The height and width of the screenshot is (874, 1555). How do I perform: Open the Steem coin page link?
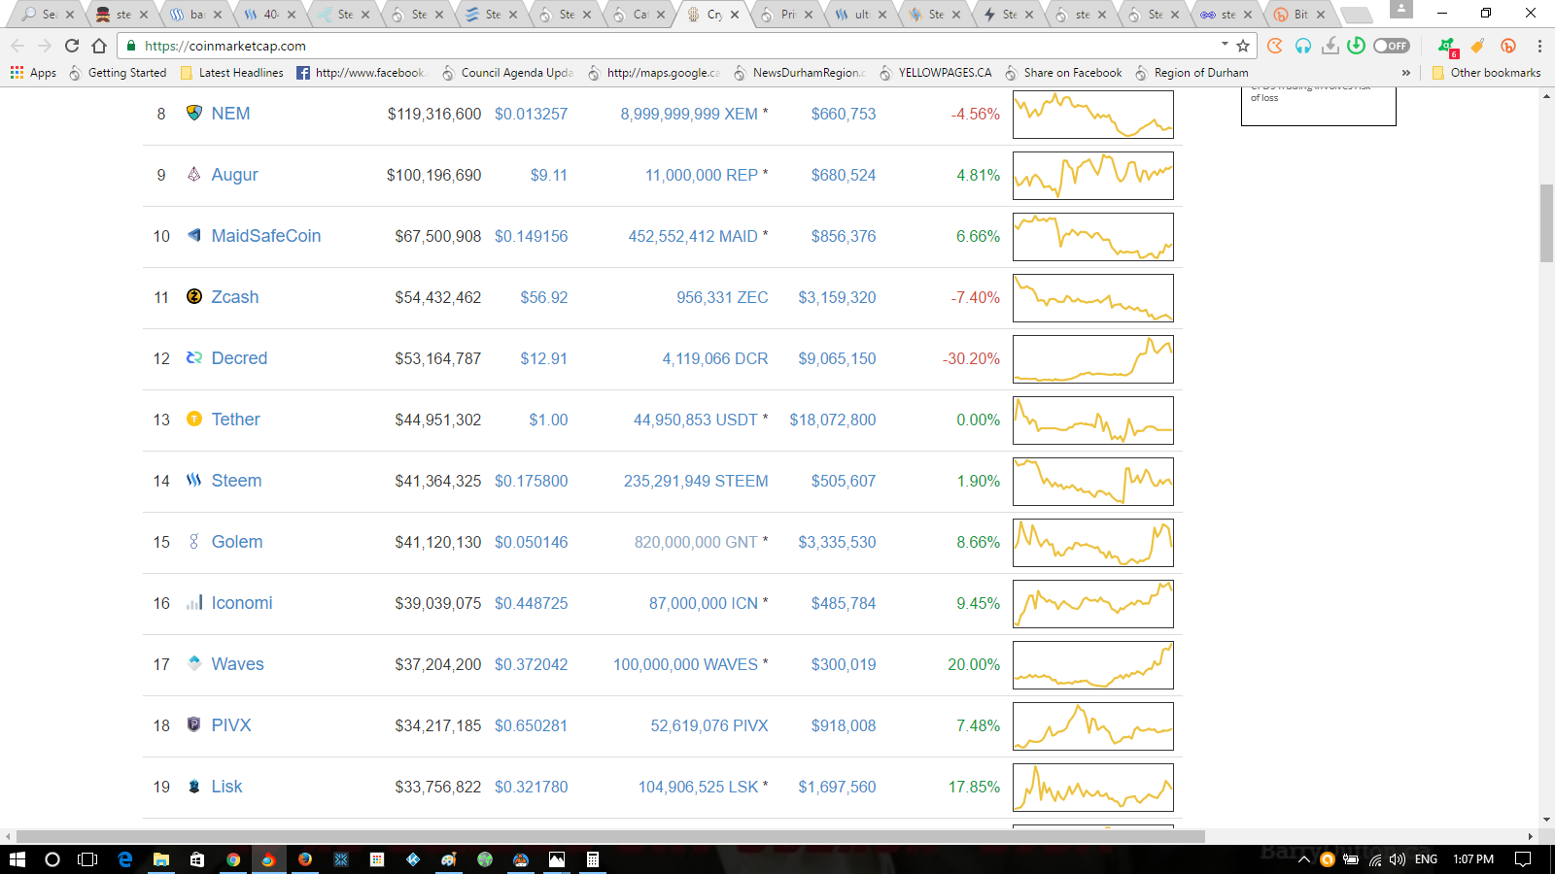(236, 481)
